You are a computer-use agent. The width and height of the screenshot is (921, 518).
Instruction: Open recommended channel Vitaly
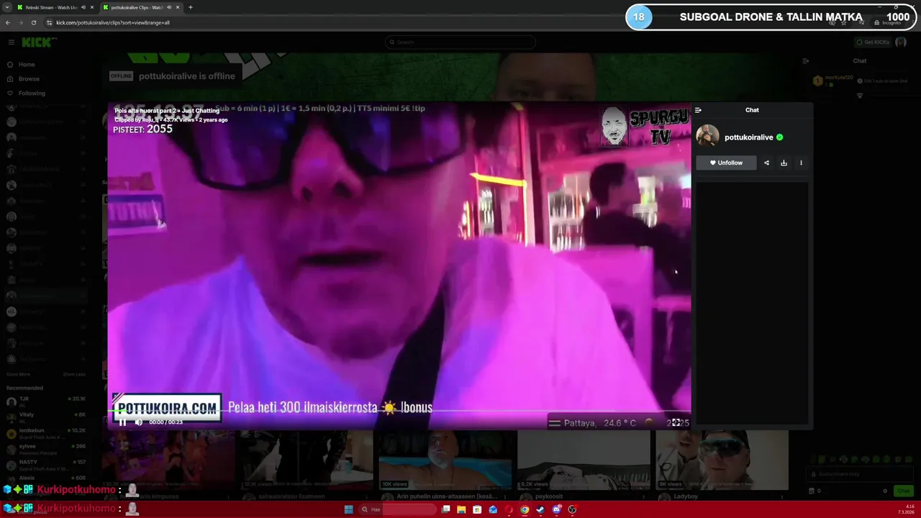[45, 417]
